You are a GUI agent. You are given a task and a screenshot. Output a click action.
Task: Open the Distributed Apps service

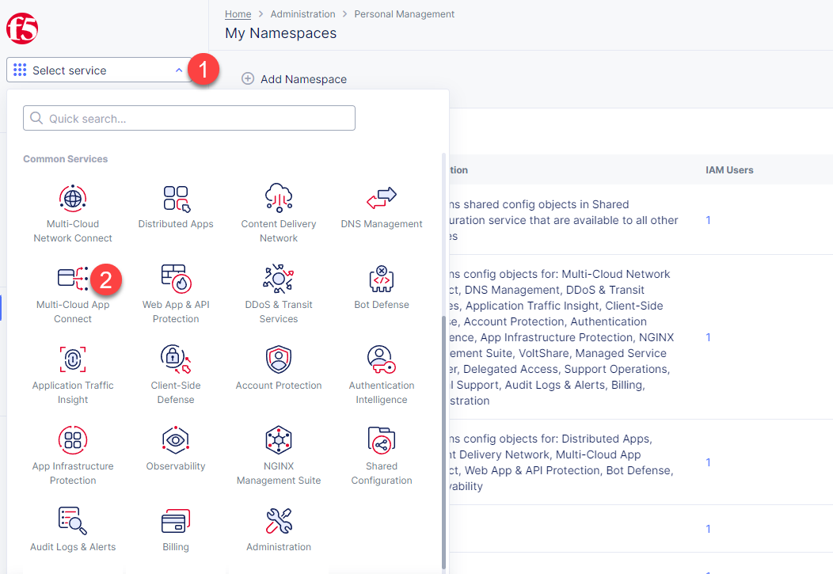point(176,207)
